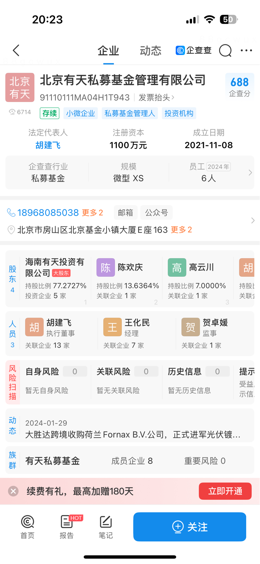Image resolution: width=260 pixels, height=564 pixels.
Task: Tap 成立日期 2021-11-08 value
Action: (x=209, y=145)
